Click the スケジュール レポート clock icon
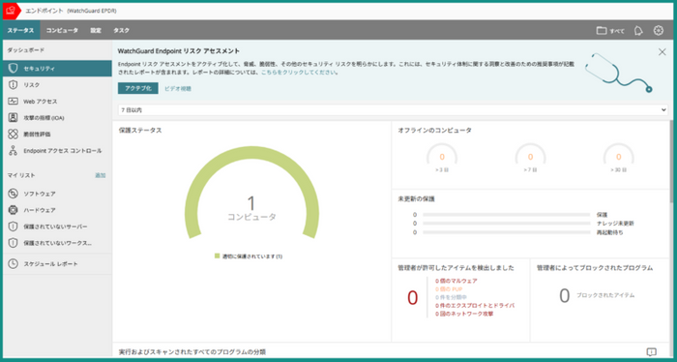The image size is (677, 362). point(13,263)
